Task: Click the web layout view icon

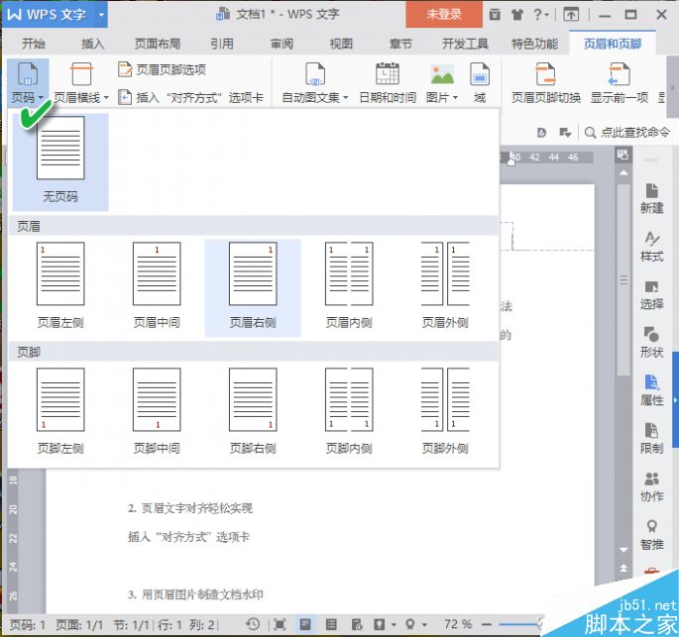Action: click(357, 624)
